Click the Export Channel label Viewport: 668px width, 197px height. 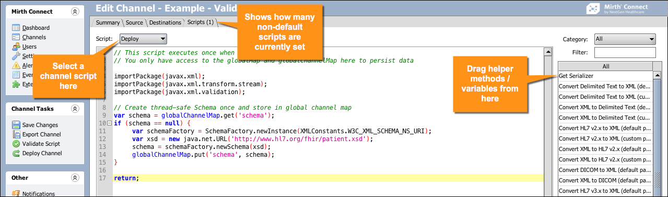[41, 134]
